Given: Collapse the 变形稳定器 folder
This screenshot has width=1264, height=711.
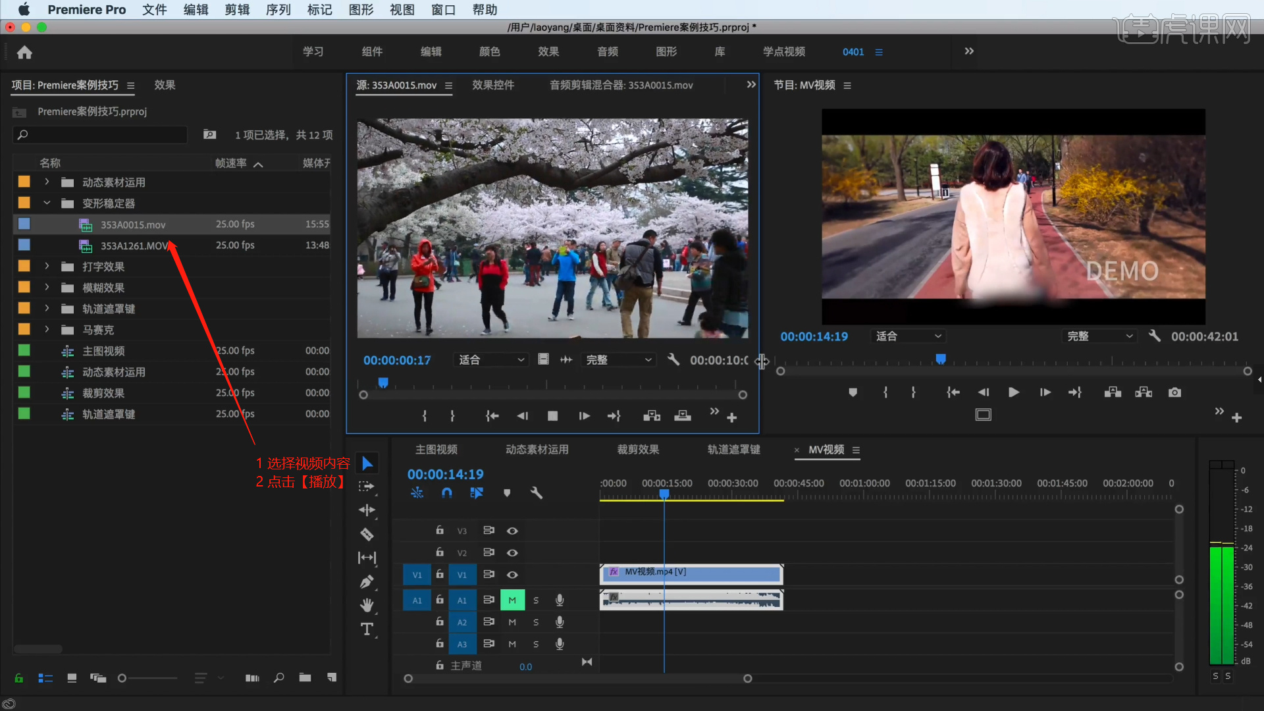Looking at the screenshot, I should (x=47, y=203).
